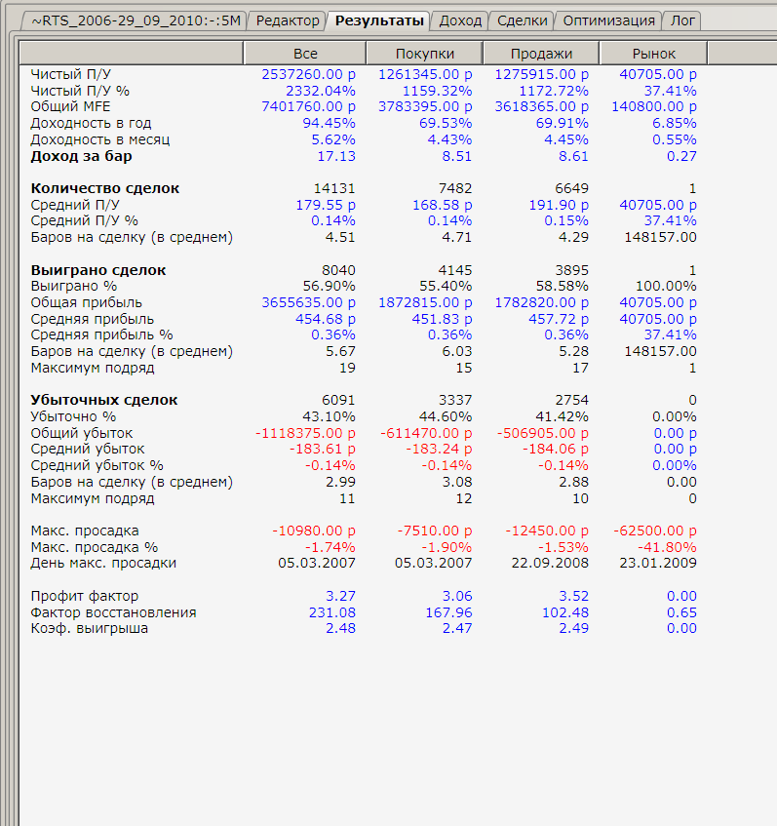Image resolution: width=777 pixels, height=826 pixels.
Task: Click value 40705.00 р in Чистый П/У row
Action: tap(658, 74)
